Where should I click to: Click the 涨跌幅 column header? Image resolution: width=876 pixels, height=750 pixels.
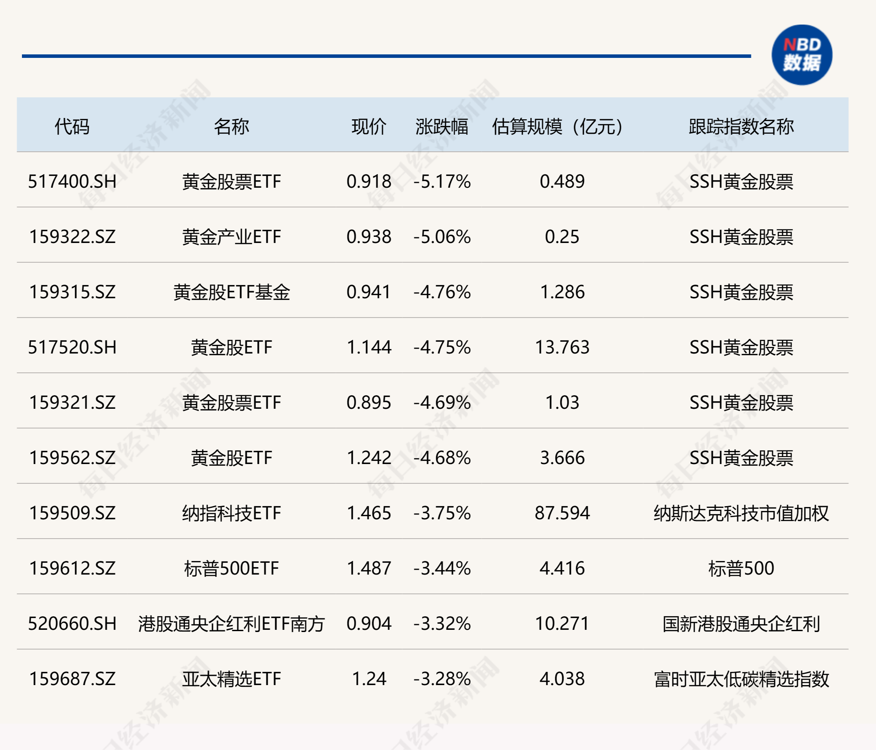point(442,126)
